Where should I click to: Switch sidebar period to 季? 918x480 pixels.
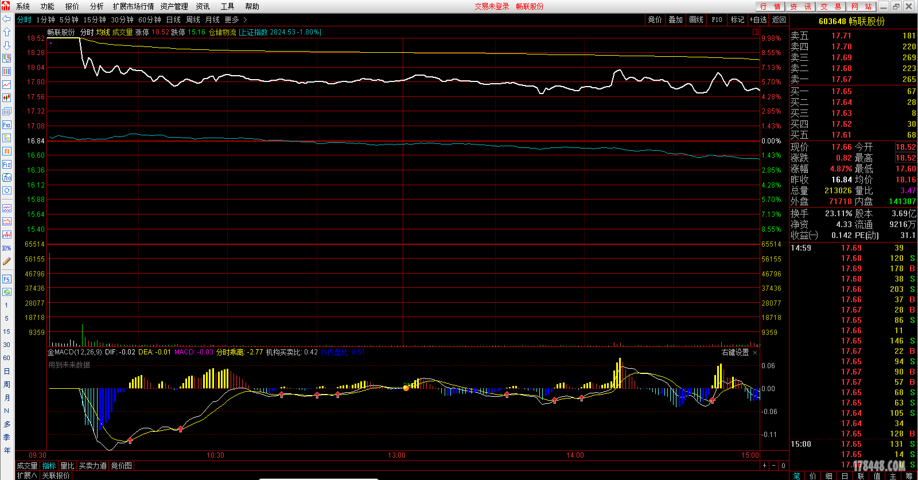(7, 437)
